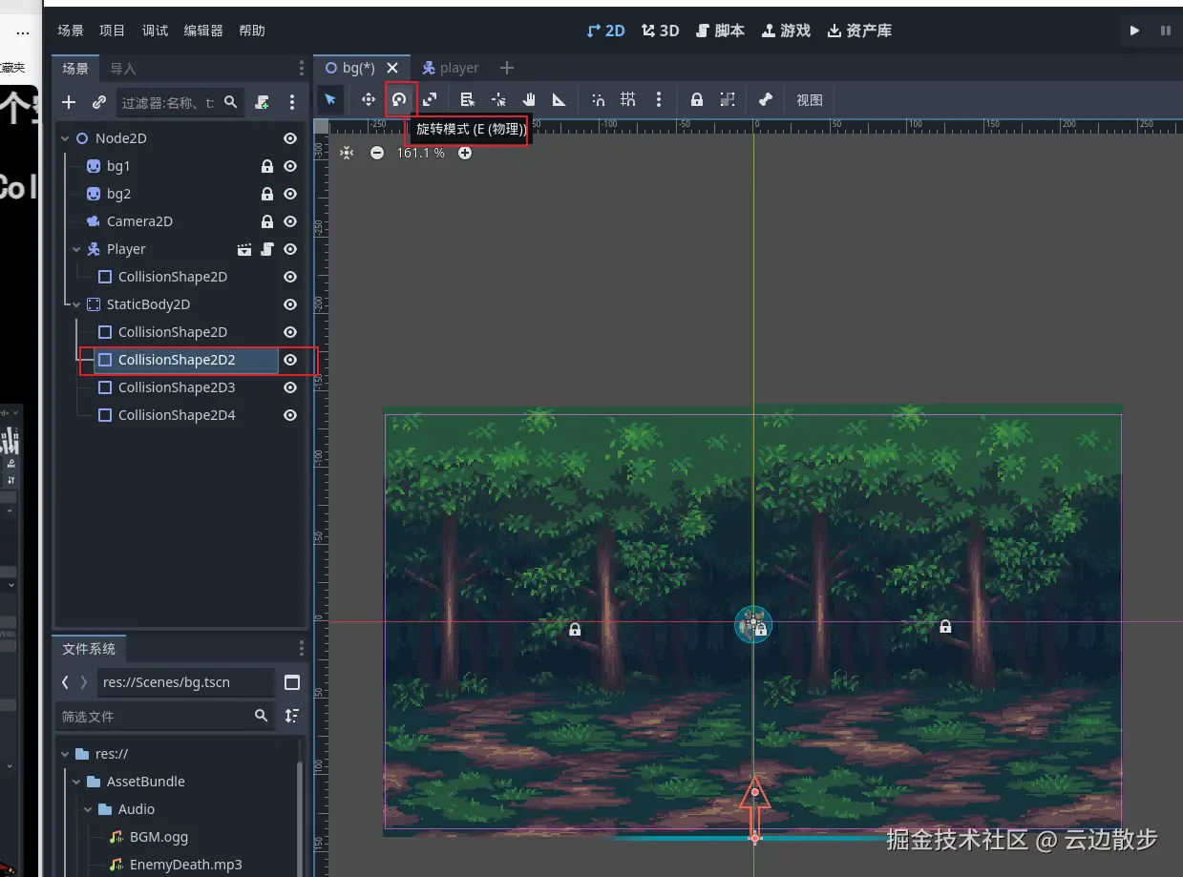Open the 编辑器 menu
This screenshot has height=877, width=1183.
[203, 31]
